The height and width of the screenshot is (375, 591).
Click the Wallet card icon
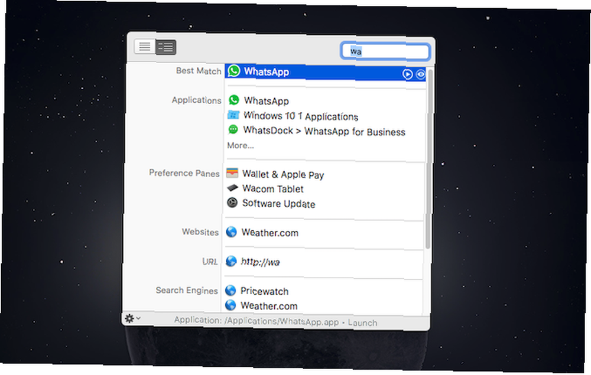pyautogui.click(x=232, y=173)
